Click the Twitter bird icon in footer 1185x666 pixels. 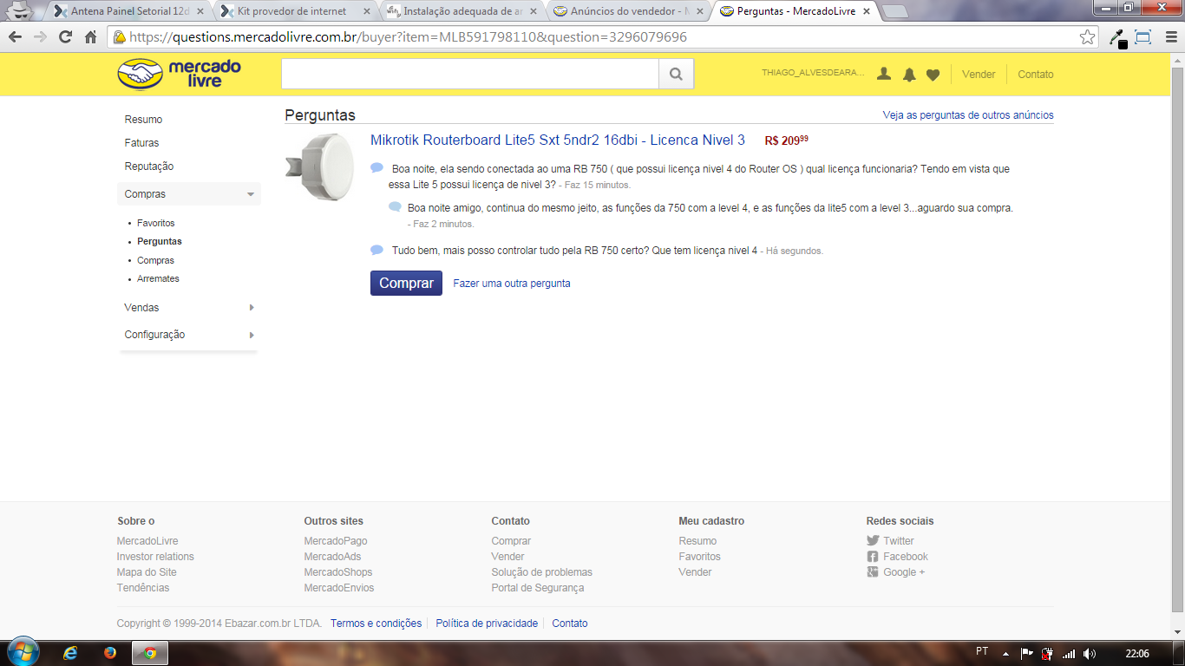click(x=873, y=540)
